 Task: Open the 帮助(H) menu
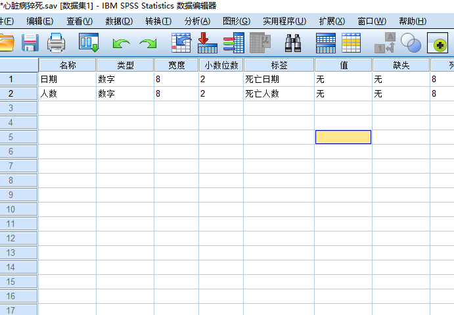413,21
